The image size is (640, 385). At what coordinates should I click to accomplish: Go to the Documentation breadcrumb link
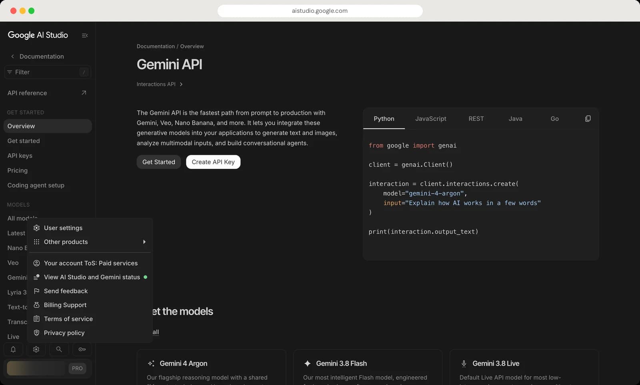[x=156, y=46]
